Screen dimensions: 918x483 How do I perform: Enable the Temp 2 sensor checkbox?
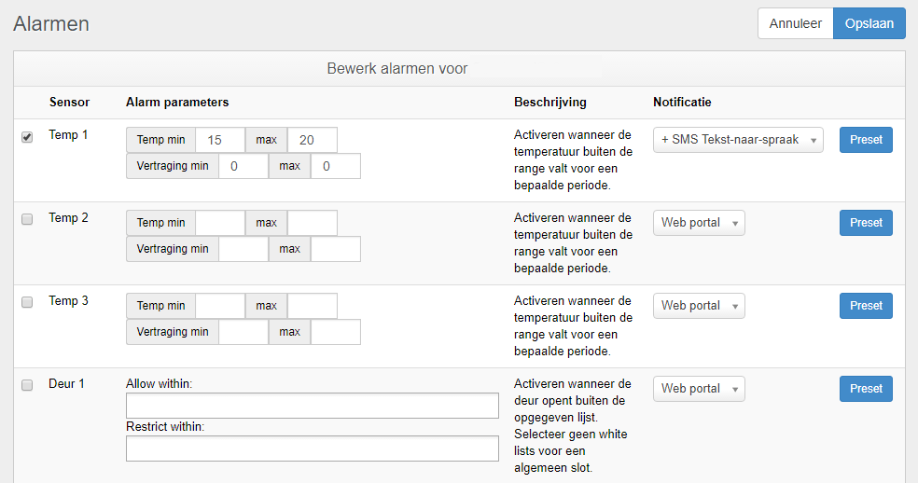click(27, 219)
